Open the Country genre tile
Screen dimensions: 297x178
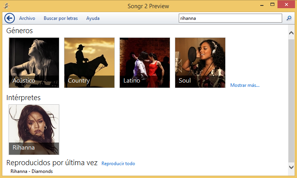tap(89, 63)
